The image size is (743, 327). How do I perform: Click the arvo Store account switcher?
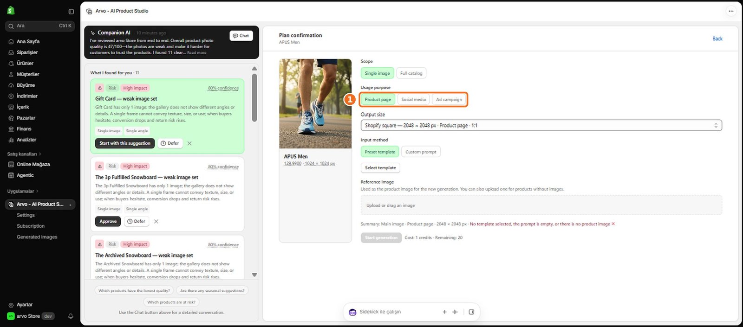pos(31,316)
